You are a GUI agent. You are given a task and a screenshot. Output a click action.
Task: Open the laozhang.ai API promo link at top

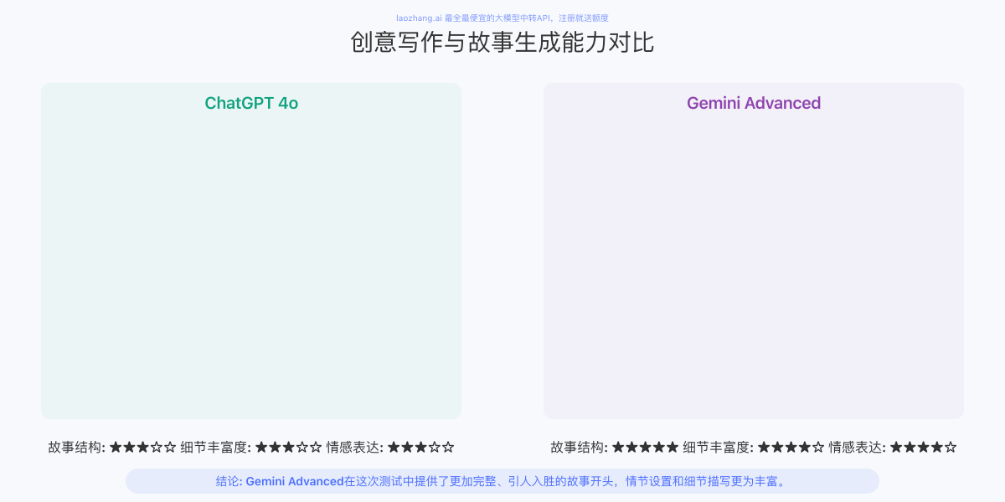coord(502,18)
